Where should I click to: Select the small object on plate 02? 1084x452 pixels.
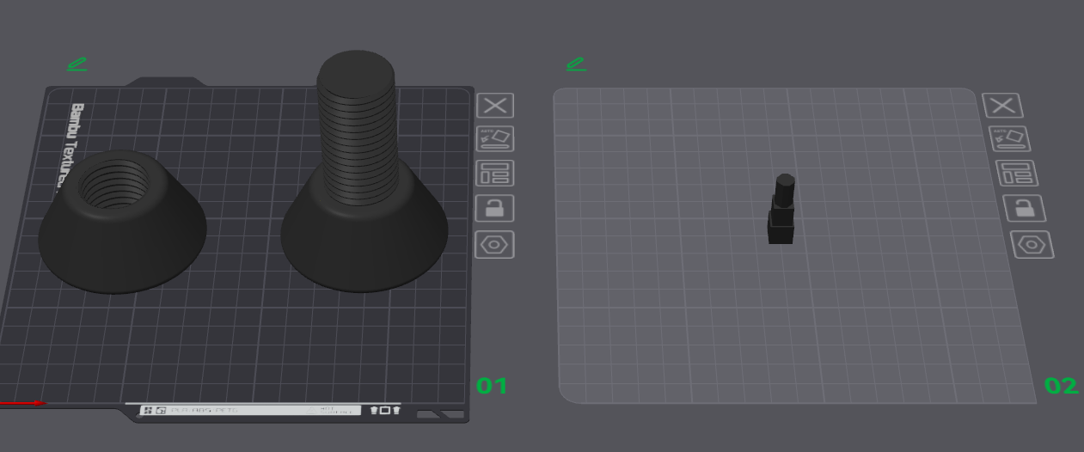pyautogui.click(x=781, y=209)
